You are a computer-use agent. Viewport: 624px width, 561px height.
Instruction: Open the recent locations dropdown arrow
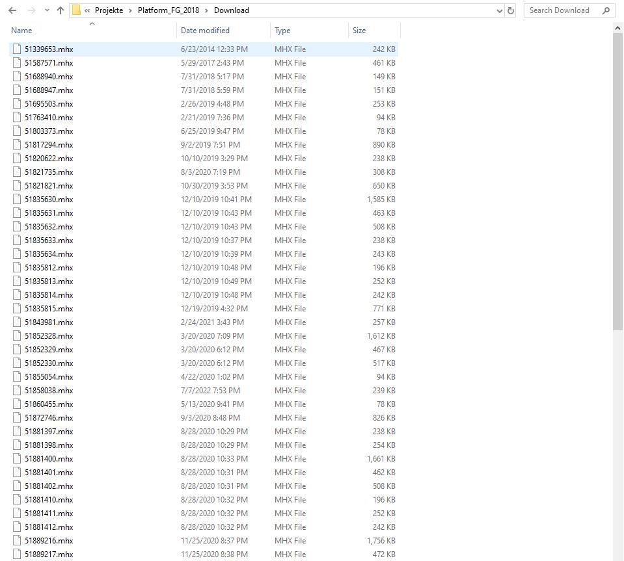[x=47, y=10]
